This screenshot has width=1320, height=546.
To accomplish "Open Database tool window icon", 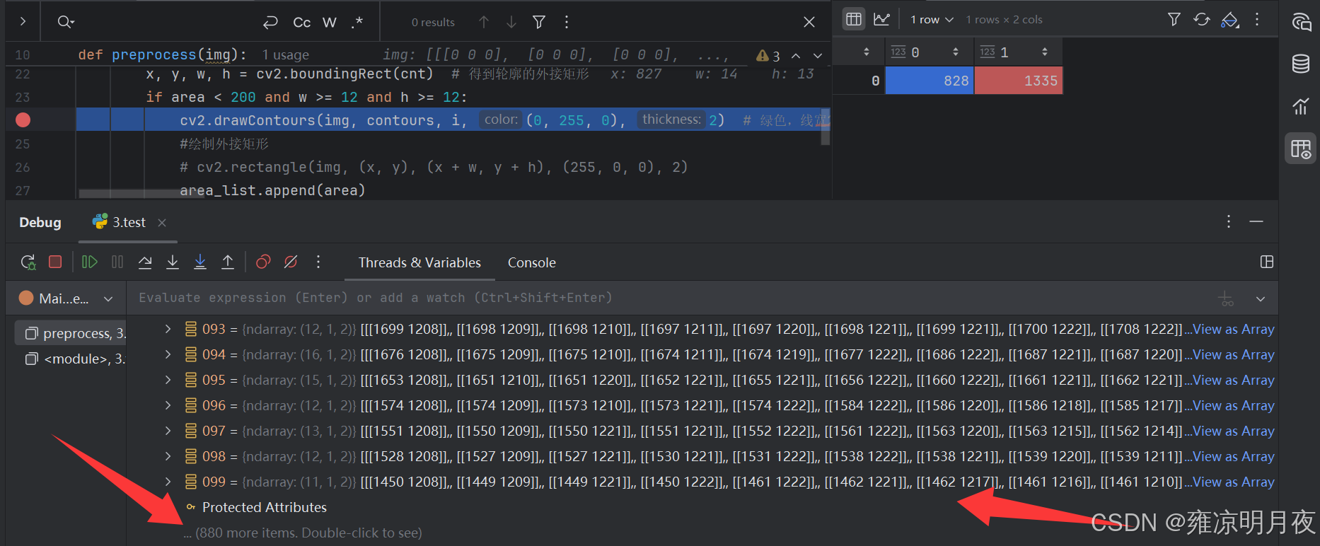I will coord(1301,64).
